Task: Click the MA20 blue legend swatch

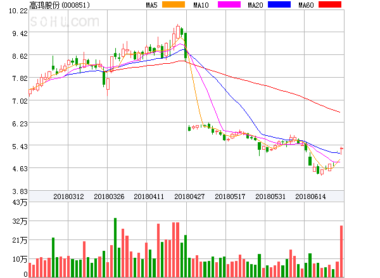Action: pyautogui.click(x=281, y=5)
